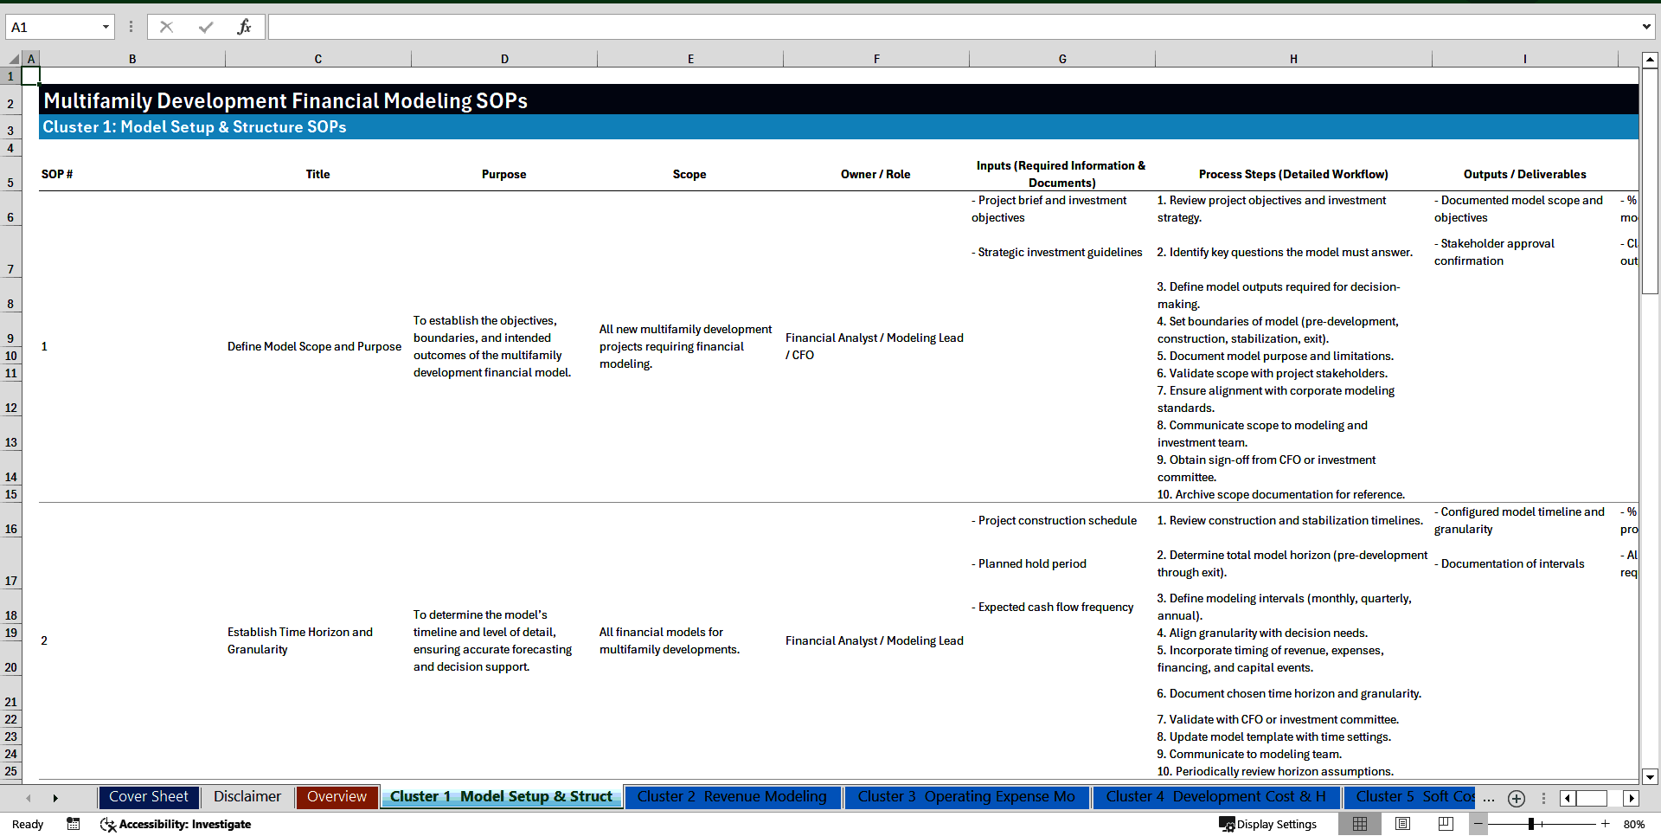This screenshot has width=1661, height=836.
Task: Open the all-sheets list via the ellipsis
Action: pos(1488,798)
